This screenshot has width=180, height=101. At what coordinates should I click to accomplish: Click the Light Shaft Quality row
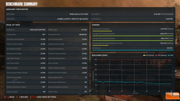26,58
